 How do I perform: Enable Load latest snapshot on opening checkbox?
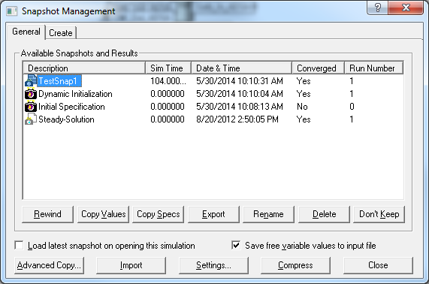click(x=19, y=245)
